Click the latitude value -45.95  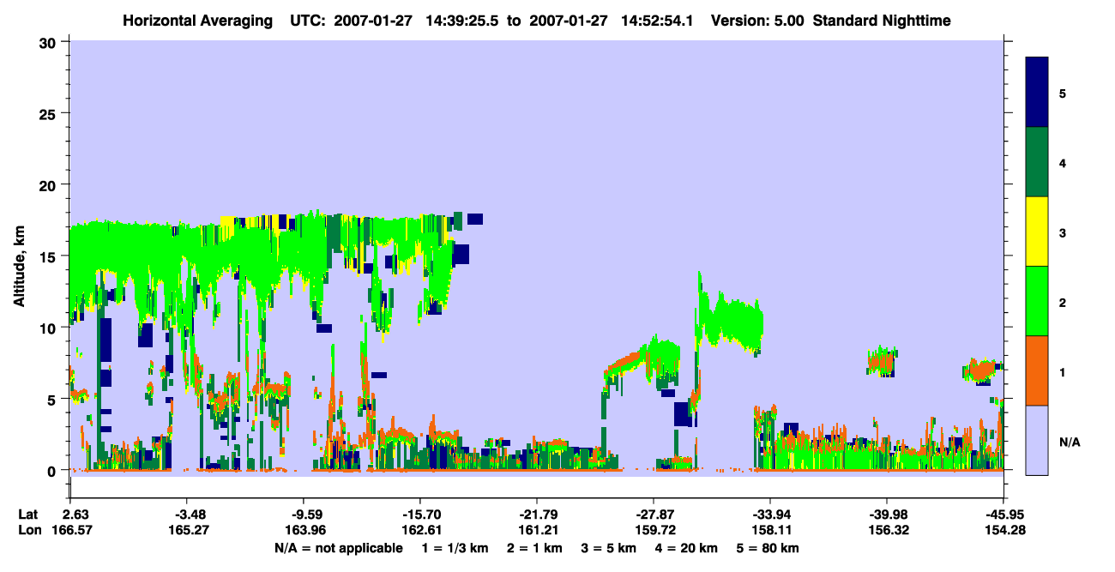click(x=1003, y=515)
